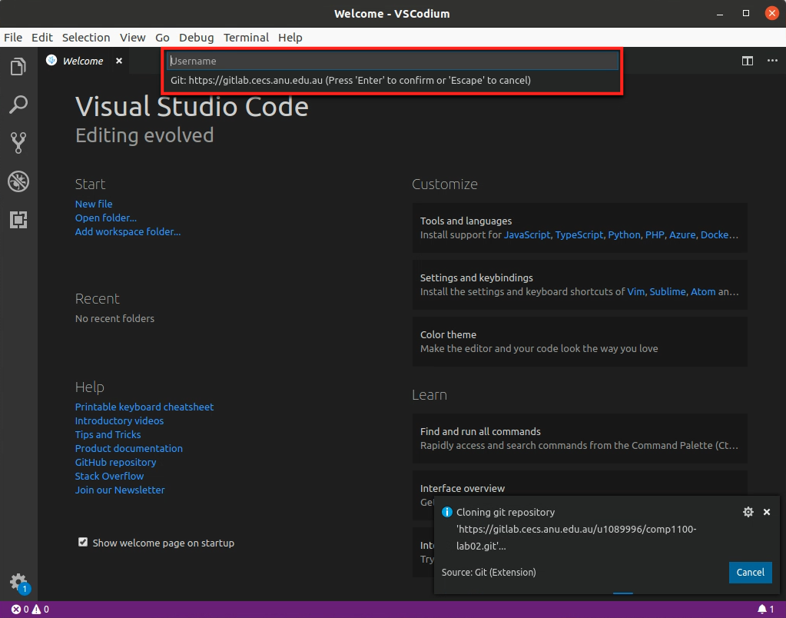
Task: Open the Manage gear in activity bar
Action: (18, 583)
